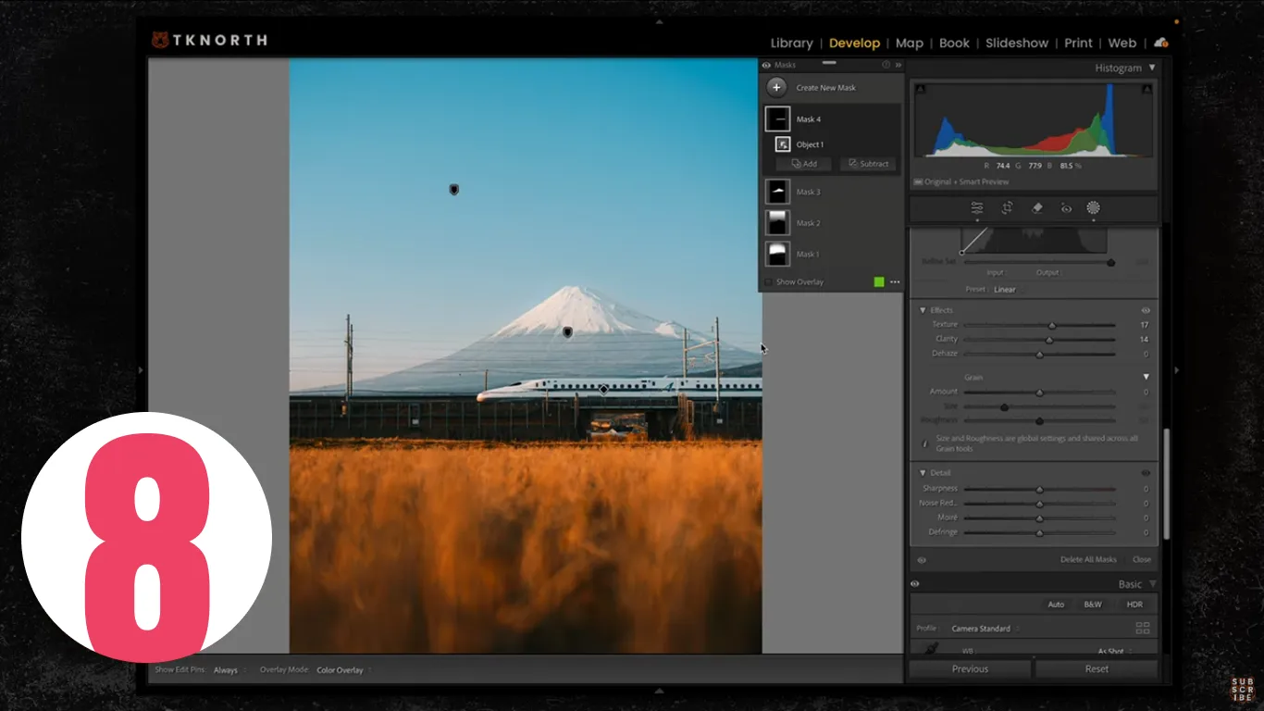Open Overlay Mode Color Overlay dropdown

pyautogui.click(x=343, y=670)
